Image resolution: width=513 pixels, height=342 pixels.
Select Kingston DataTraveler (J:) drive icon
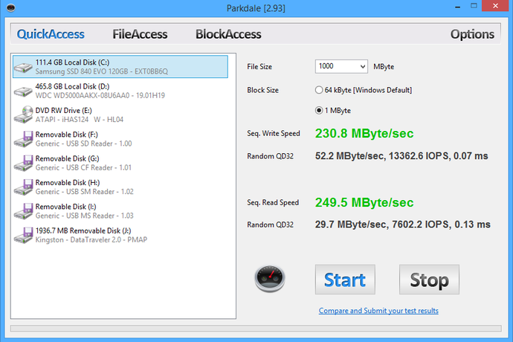click(x=24, y=234)
